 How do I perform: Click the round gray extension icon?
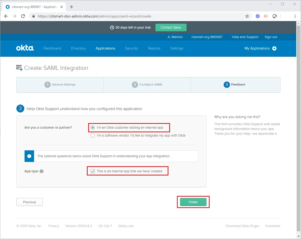click(275, 16)
